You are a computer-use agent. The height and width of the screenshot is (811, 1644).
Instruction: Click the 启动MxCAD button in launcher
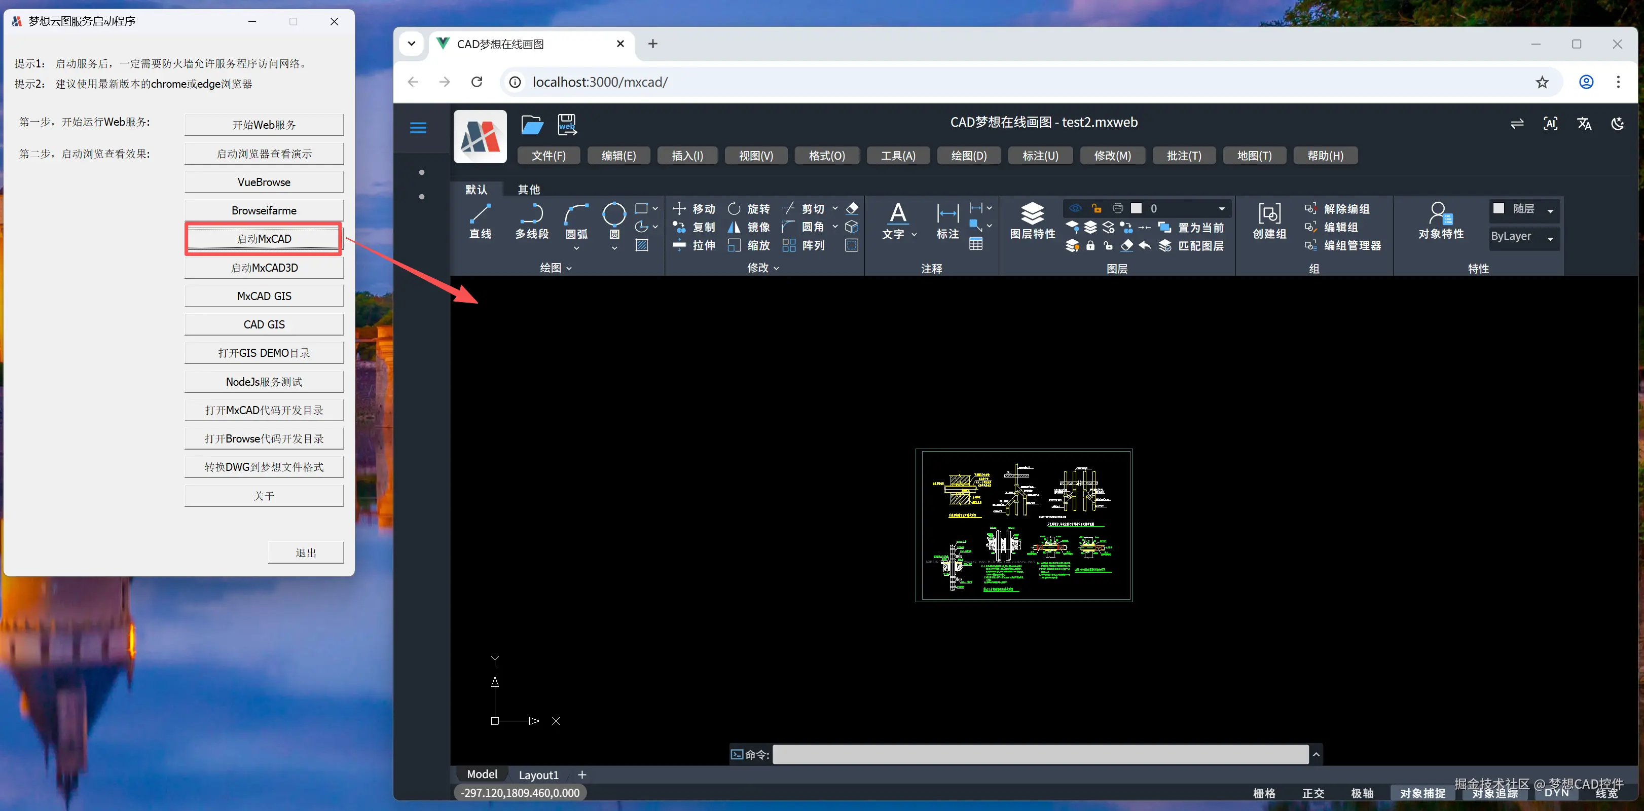(264, 239)
